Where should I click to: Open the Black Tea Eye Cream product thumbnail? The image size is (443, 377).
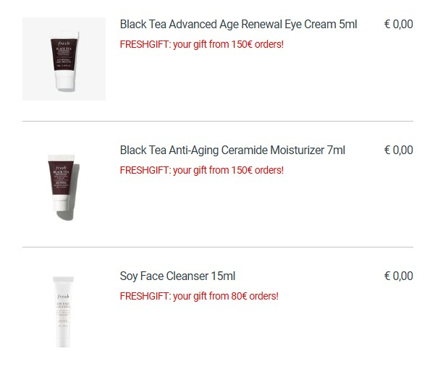tap(64, 59)
